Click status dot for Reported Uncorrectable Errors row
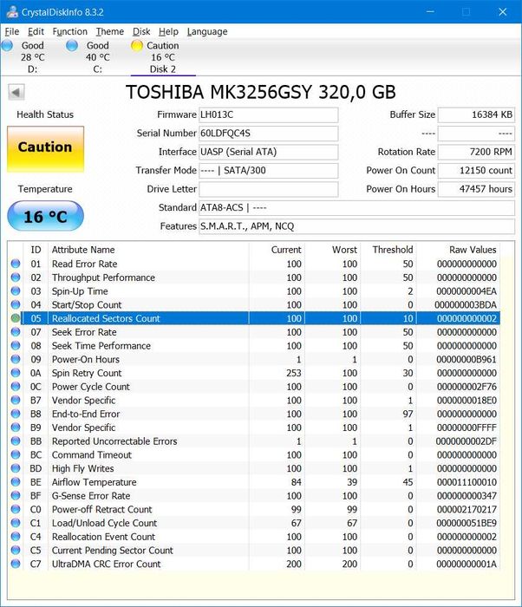This screenshot has width=522, height=607. click(16, 441)
